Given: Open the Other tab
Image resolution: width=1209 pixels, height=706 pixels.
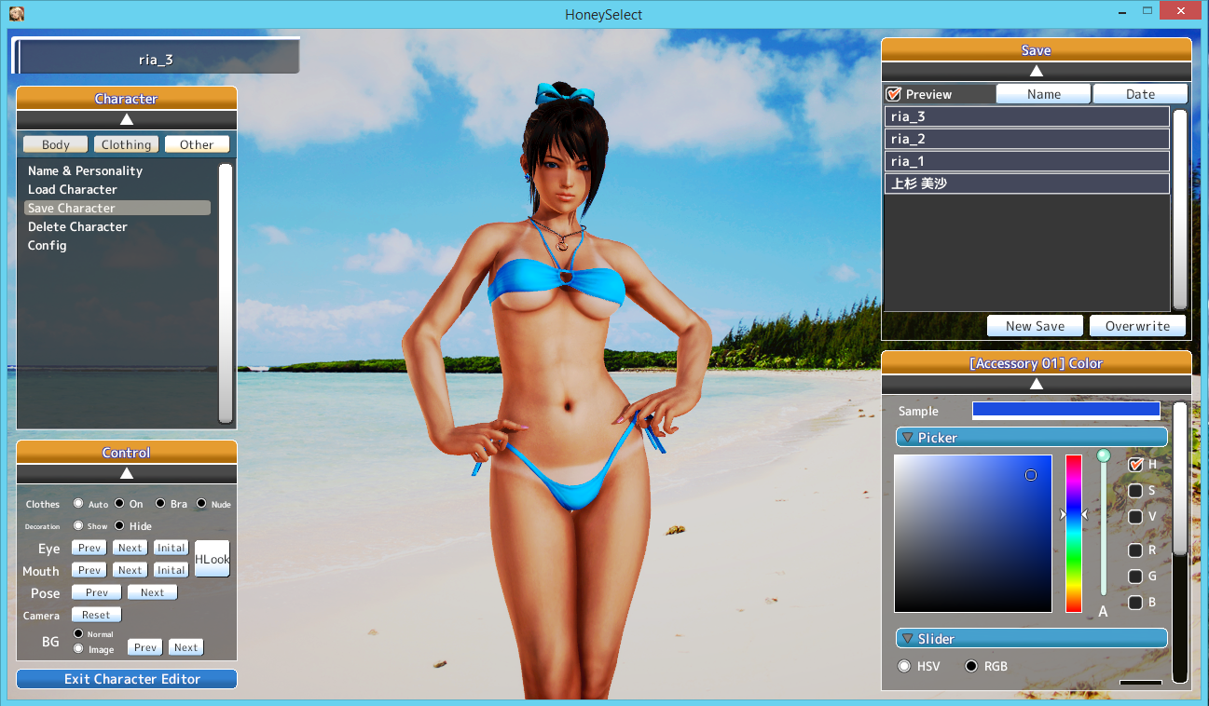Looking at the screenshot, I should 197,144.
